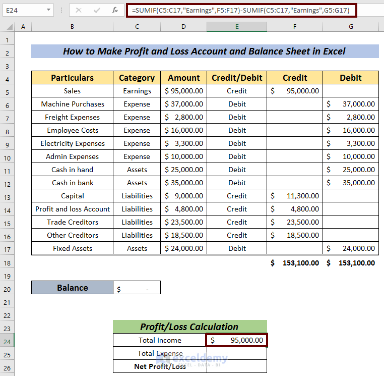The height and width of the screenshot is (376, 384).
Task: Click the Net Profit/Loss label cell
Action: tap(160, 366)
